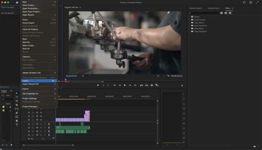Image resolution: width=262 pixels, height=150 pixels.
Task: Expand the Audio Transitions folder
Action: [189, 25]
